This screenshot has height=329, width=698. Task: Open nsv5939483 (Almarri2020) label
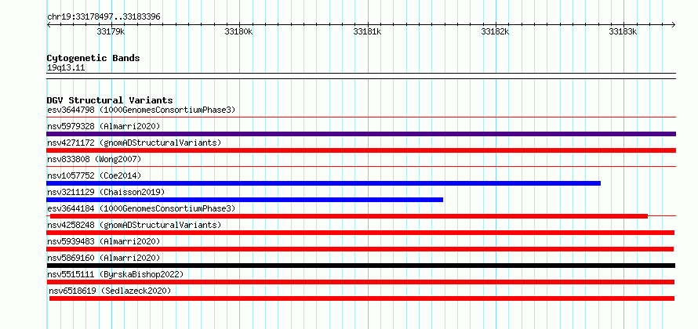click(104, 241)
